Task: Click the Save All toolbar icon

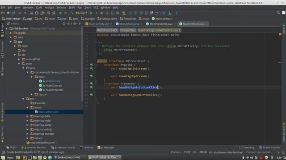Action: [8, 13]
